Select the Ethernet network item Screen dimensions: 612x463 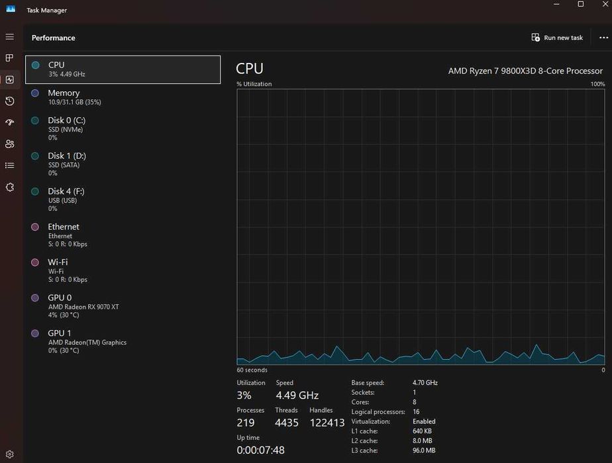pos(123,235)
